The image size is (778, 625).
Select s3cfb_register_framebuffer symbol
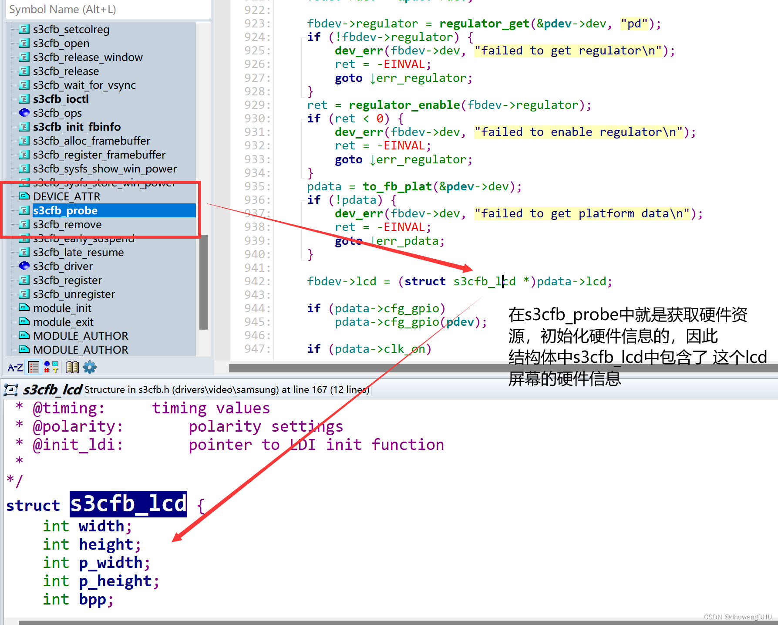99,155
